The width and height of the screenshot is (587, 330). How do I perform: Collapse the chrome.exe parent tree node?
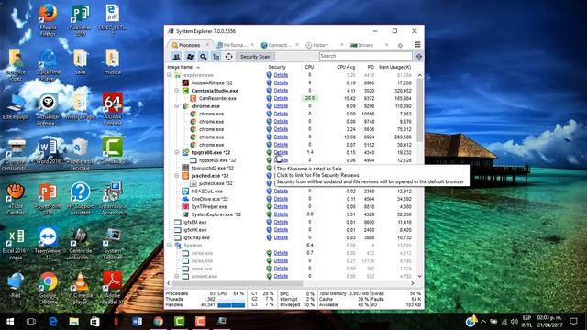pyautogui.click(x=177, y=106)
